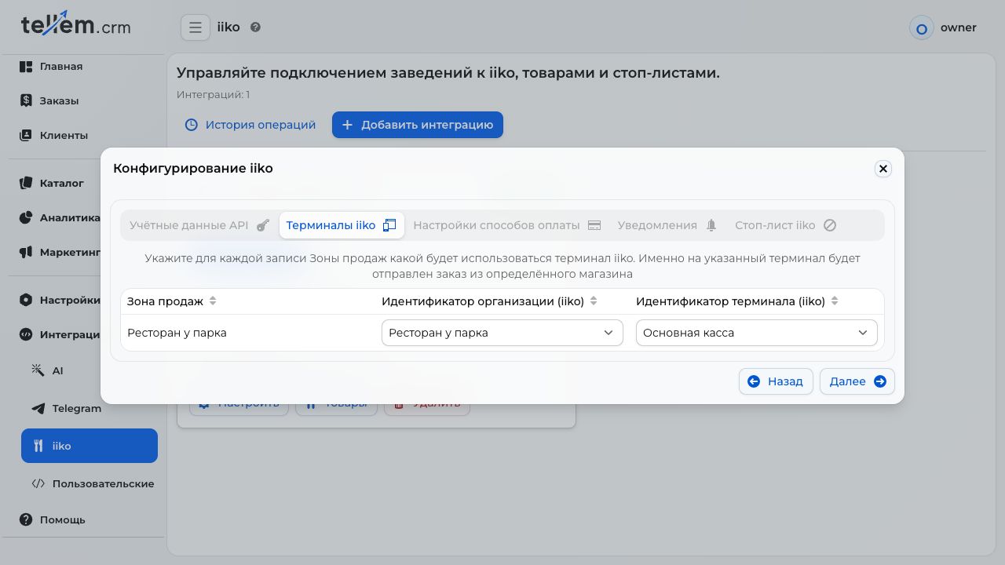The width and height of the screenshot is (1005, 565).
Task: Click the Интеграции code icon
Action: tap(26, 334)
